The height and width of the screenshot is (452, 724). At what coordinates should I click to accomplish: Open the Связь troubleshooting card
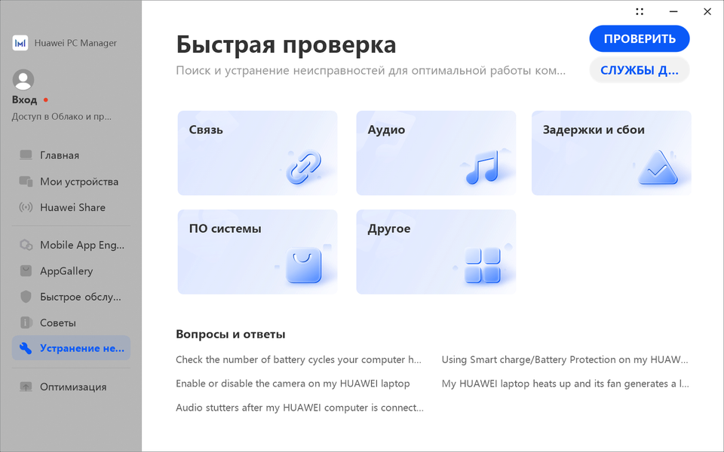coord(258,153)
